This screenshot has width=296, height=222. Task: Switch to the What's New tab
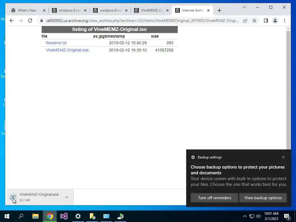(27, 11)
